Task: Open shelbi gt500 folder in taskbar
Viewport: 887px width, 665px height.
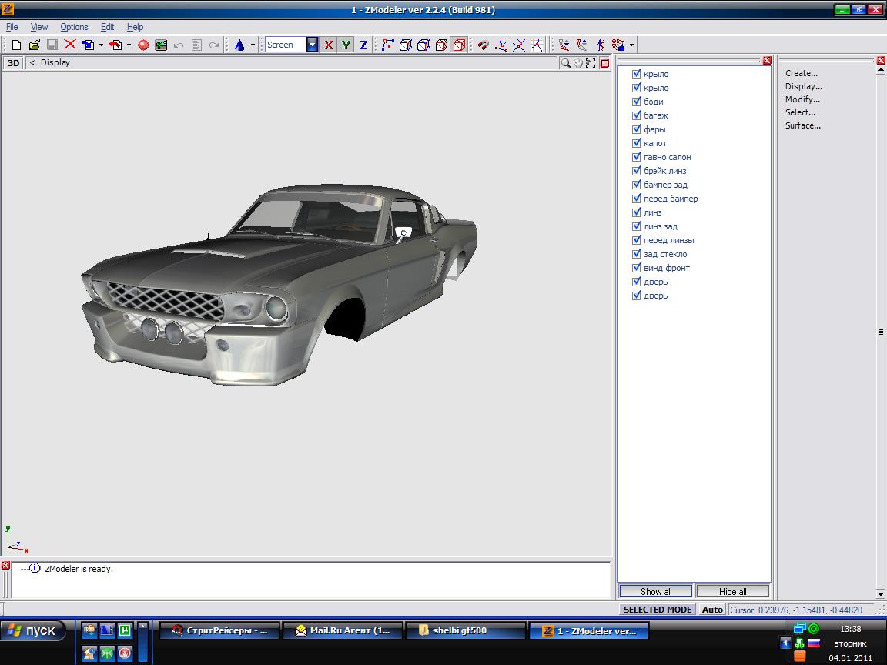Action: click(466, 631)
